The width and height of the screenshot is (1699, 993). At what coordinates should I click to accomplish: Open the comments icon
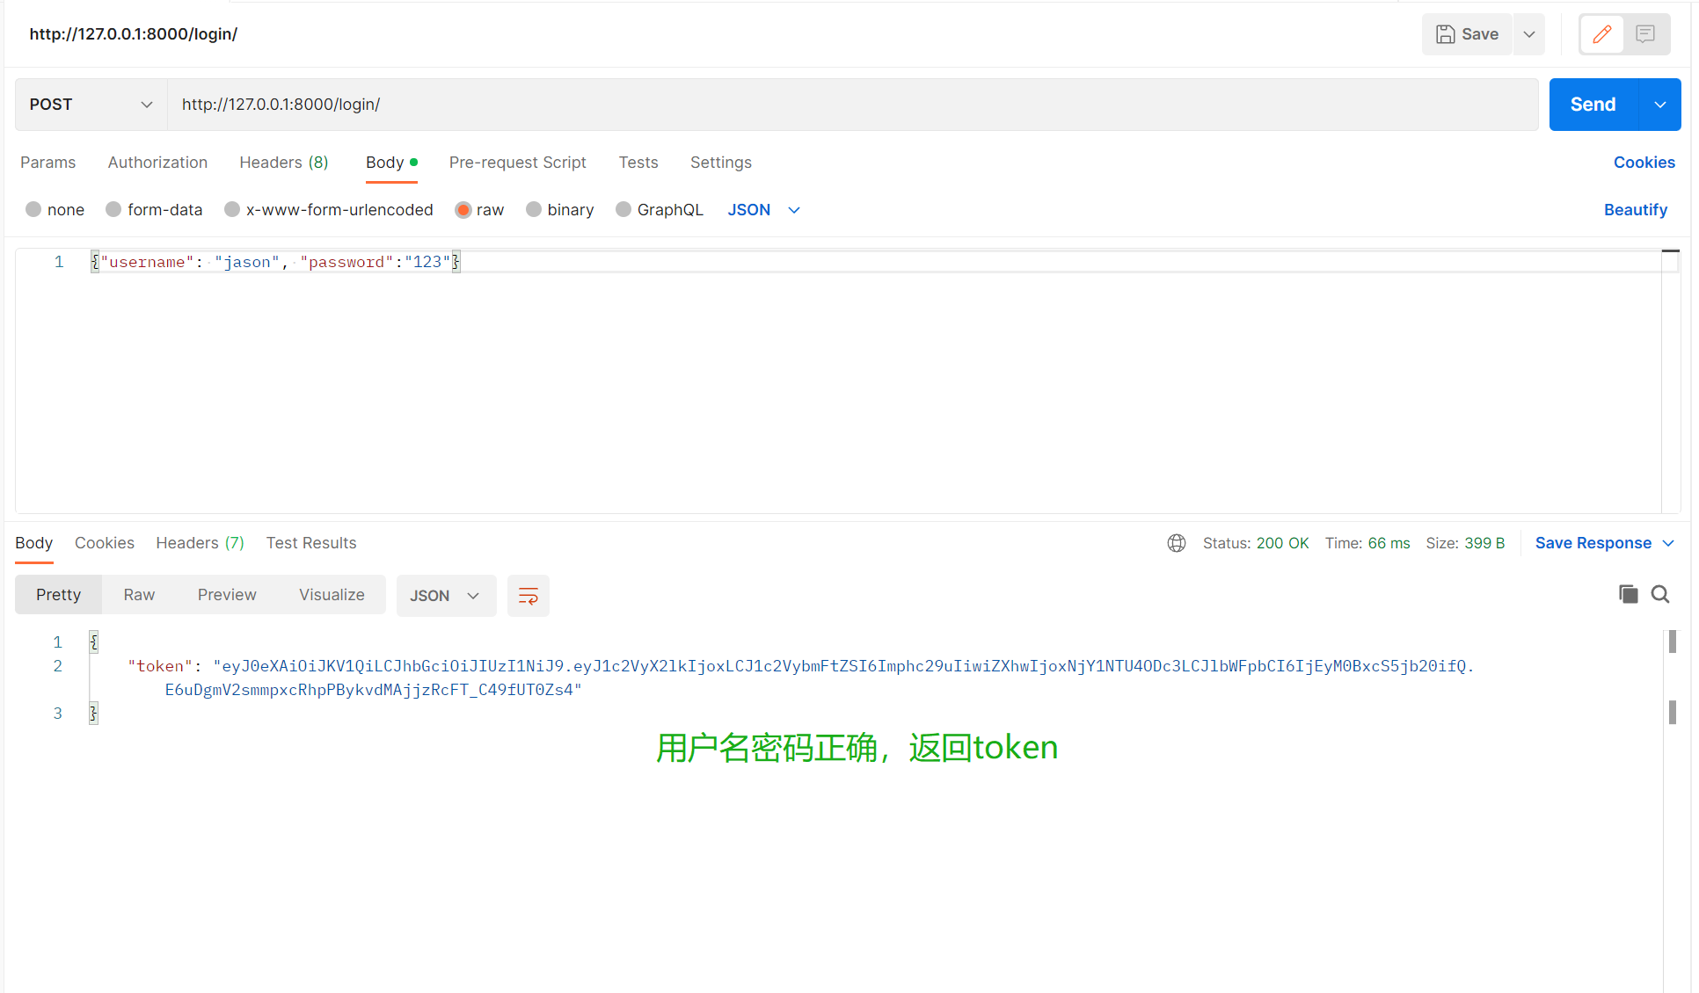1645,34
